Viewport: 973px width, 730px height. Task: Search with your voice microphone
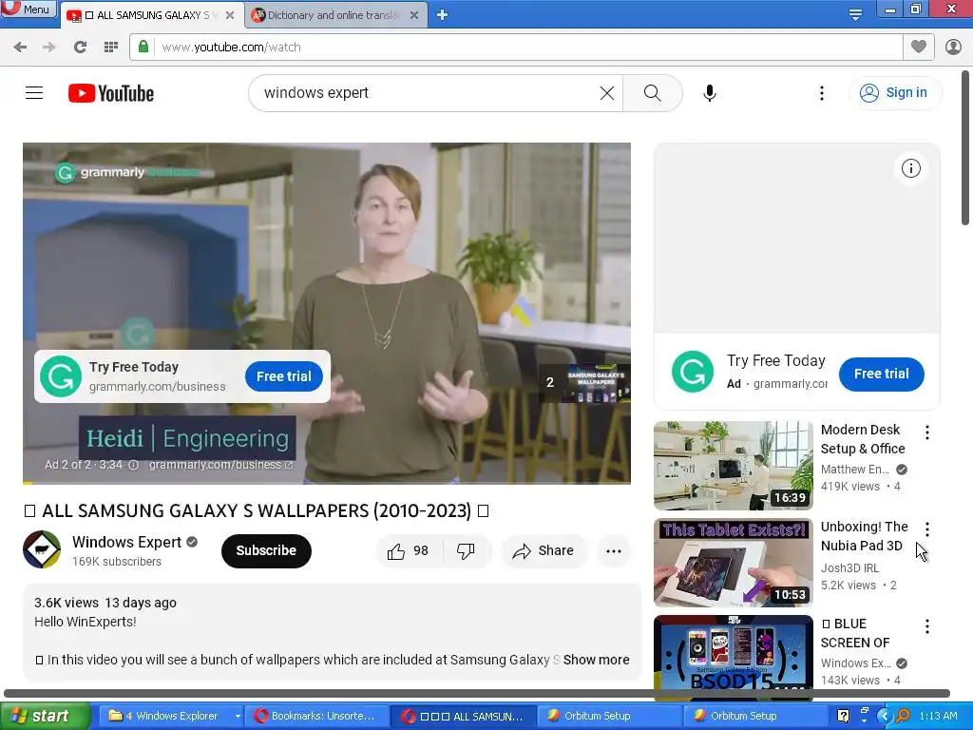(x=710, y=93)
